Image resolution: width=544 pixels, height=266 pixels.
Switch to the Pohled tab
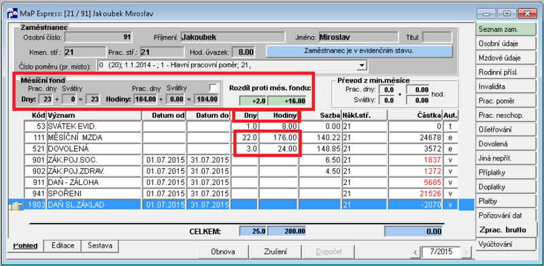pyautogui.click(x=25, y=246)
